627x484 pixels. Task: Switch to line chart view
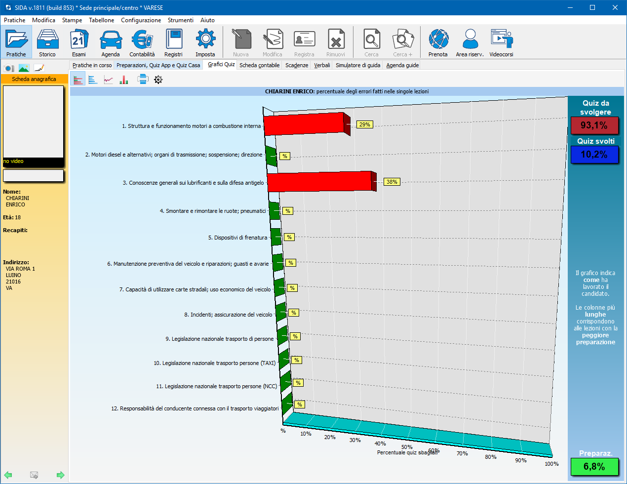tap(109, 80)
